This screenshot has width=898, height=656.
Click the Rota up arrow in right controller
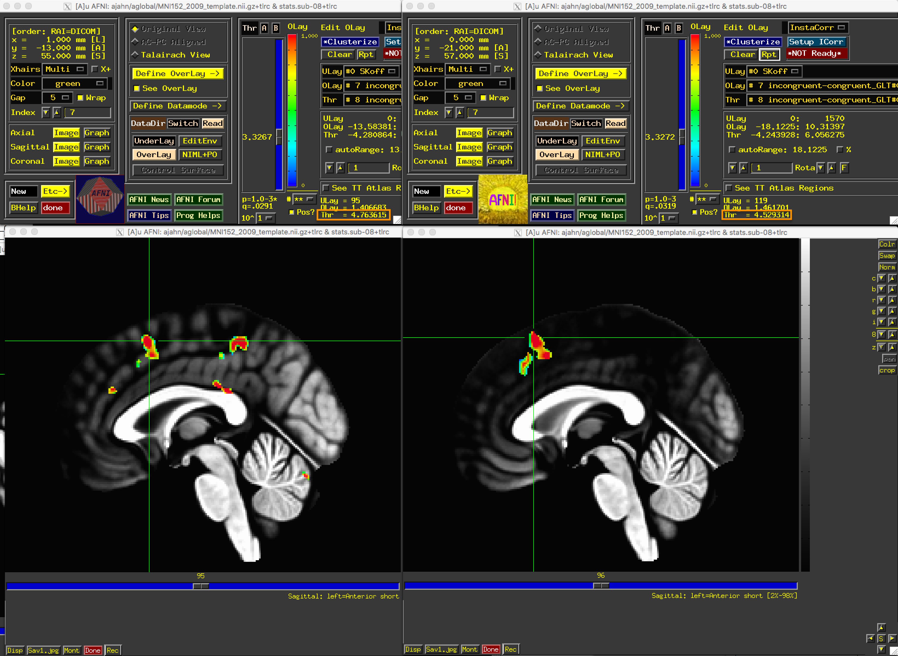(x=831, y=168)
